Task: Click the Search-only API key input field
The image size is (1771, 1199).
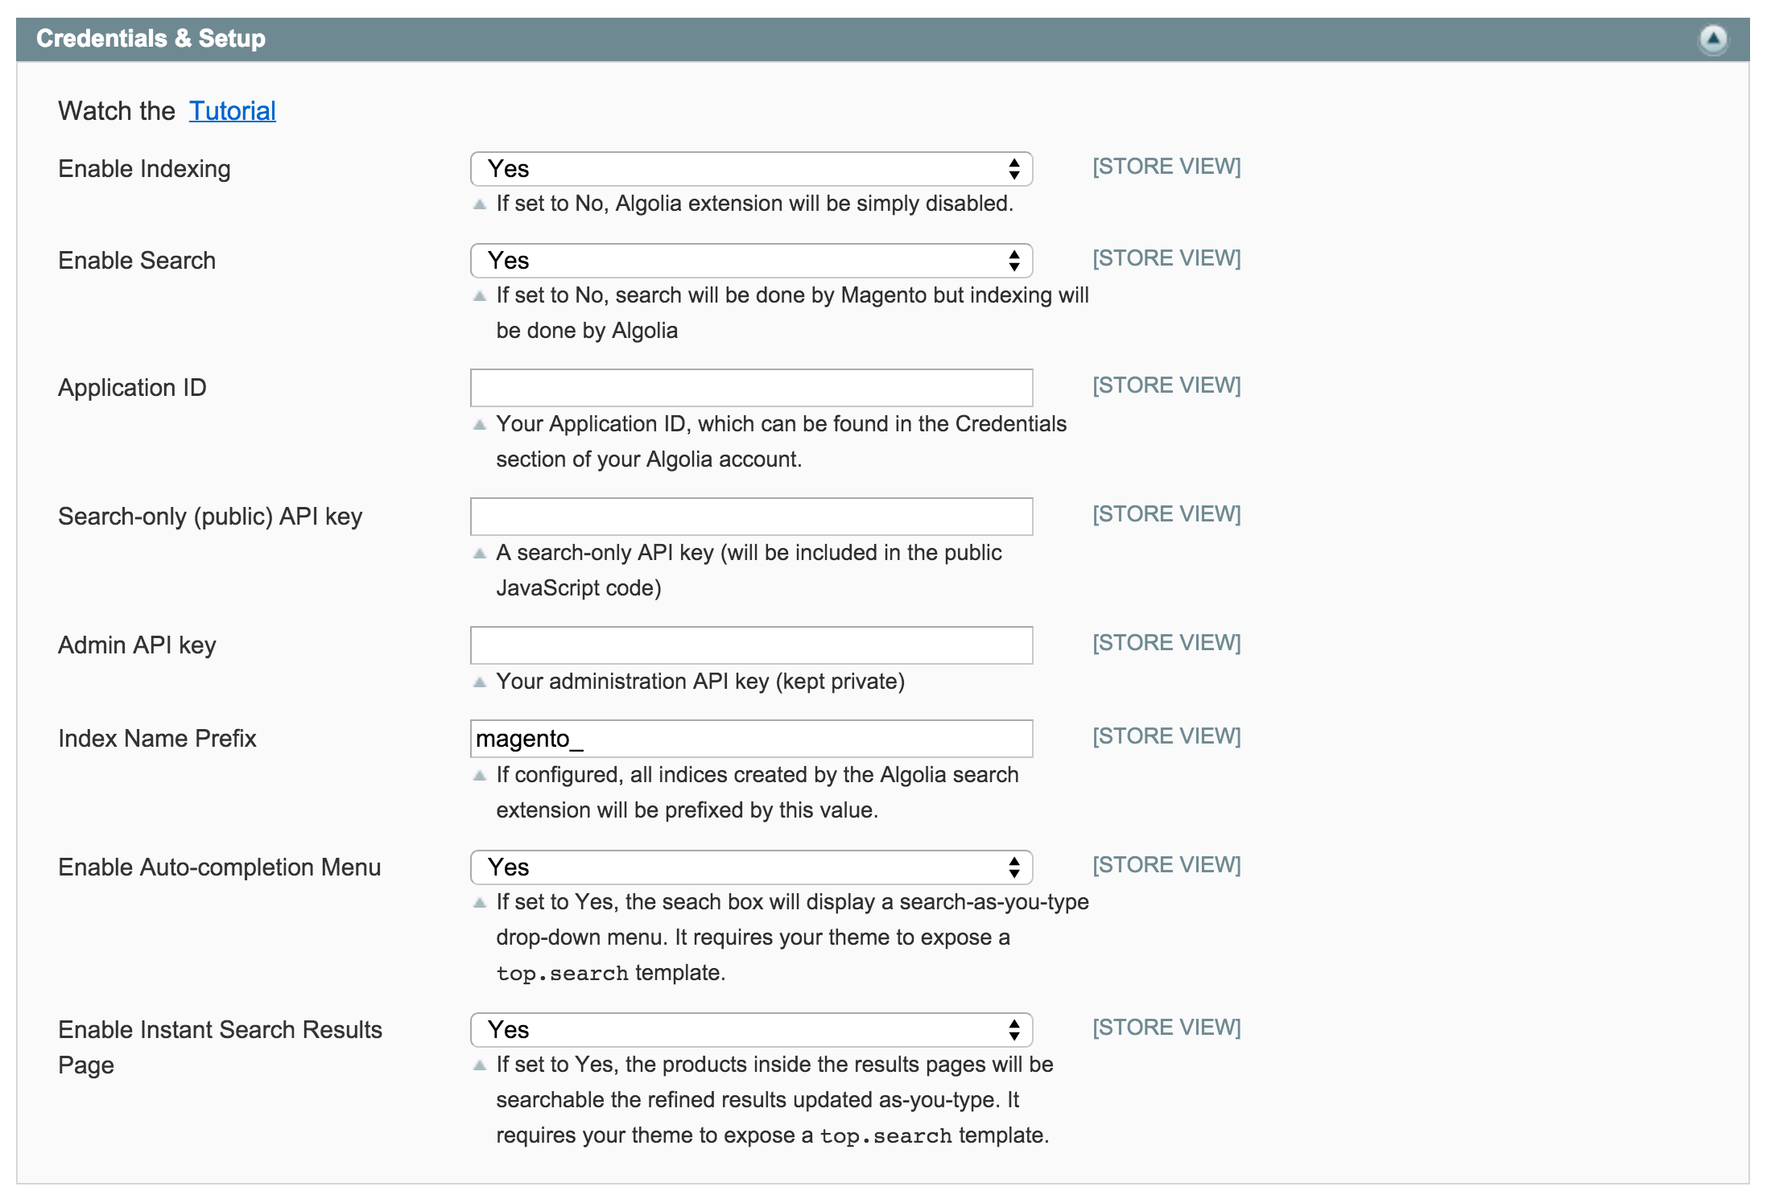Action: pyautogui.click(x=753, y=515)
